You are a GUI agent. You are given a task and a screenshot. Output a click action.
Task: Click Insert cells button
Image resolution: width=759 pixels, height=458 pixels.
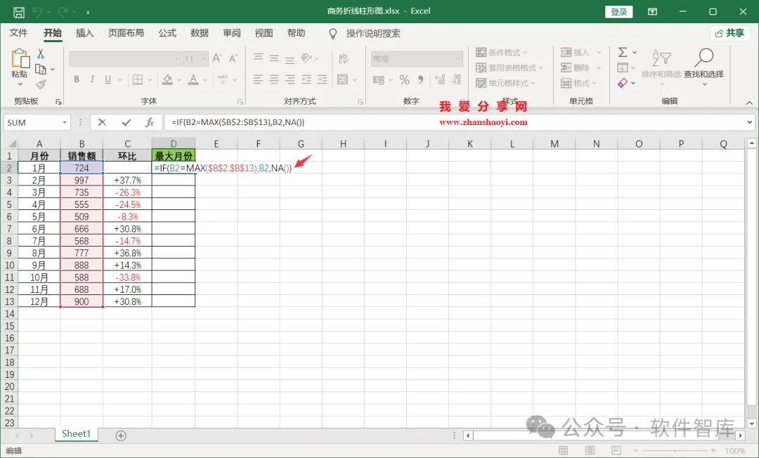point(576,52)
